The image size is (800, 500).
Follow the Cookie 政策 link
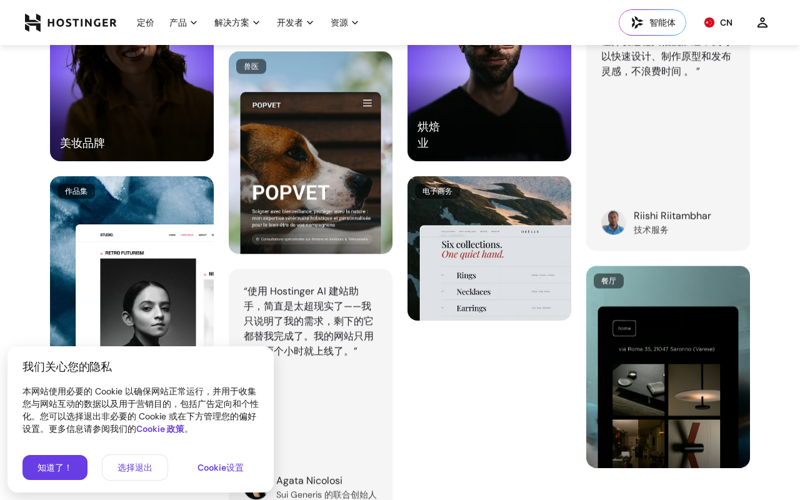160,429
